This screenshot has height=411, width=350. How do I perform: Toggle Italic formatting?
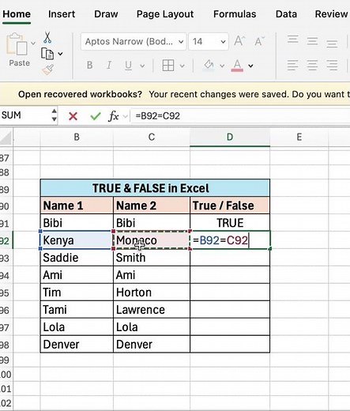click(109, 65)
